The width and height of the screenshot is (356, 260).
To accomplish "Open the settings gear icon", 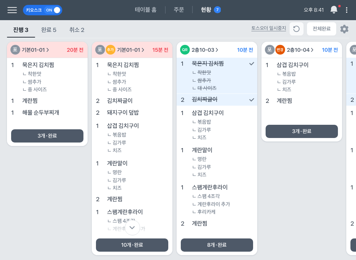I will [x=344, y=29].
